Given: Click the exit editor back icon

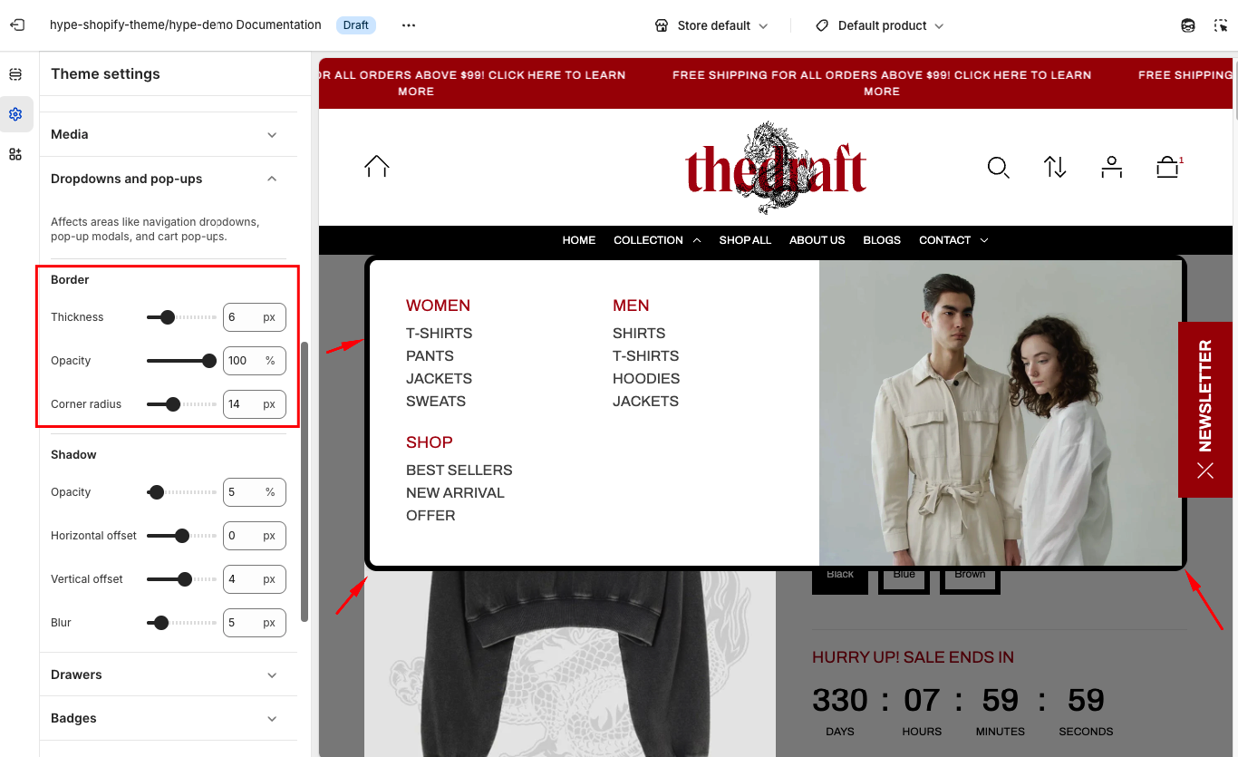Looking at the screenshot, I should click(x=17, y=25).
